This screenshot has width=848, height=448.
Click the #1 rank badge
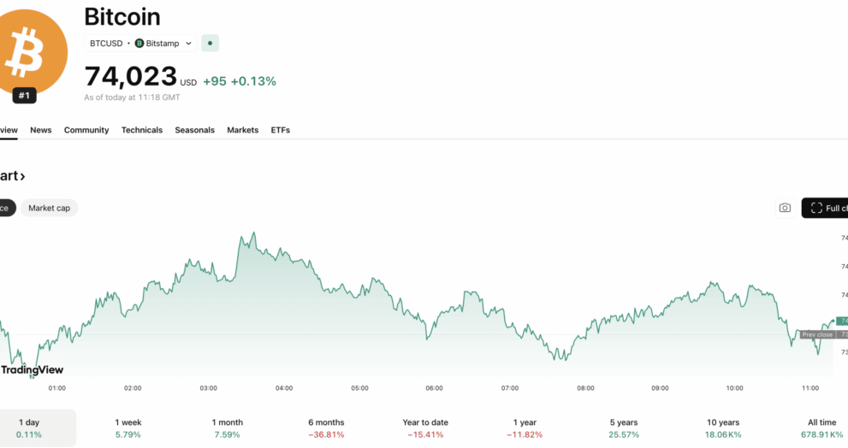(x=24, y=96)
